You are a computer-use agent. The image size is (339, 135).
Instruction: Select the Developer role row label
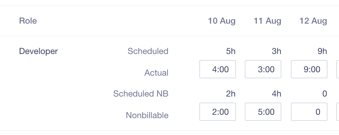(38, 51)
